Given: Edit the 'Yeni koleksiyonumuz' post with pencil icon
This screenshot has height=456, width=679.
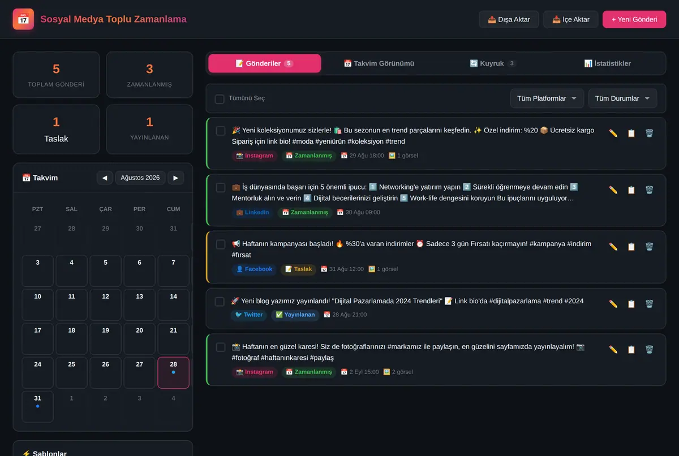Looking at the screenshot, I should tap(613, 134).
